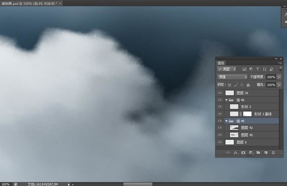Add a layer mask

(x=243, y=153)
